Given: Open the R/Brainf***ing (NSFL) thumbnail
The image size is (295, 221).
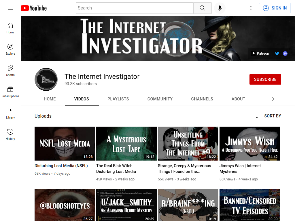Looking at the screenshot, I should (188, 205).
